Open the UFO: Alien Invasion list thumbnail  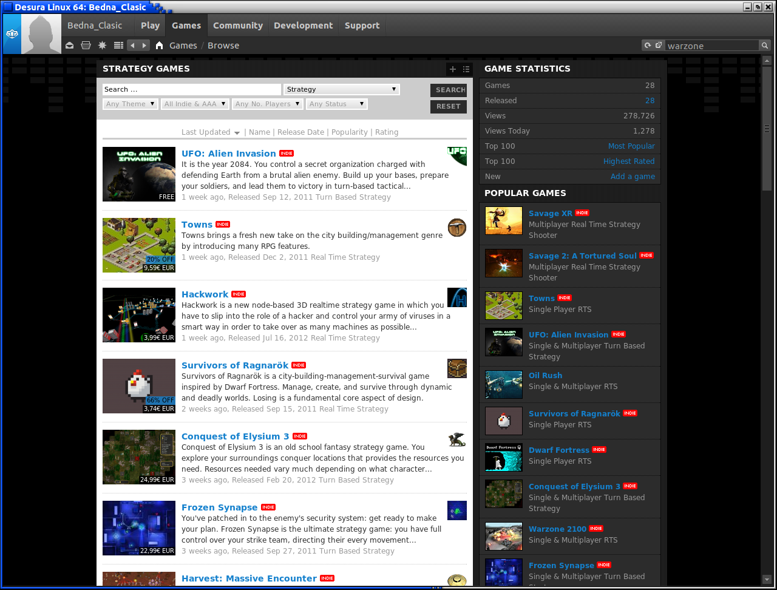(139, 174)
